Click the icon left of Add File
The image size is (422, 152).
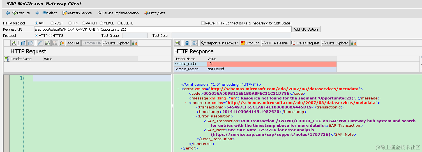[62, 43]
